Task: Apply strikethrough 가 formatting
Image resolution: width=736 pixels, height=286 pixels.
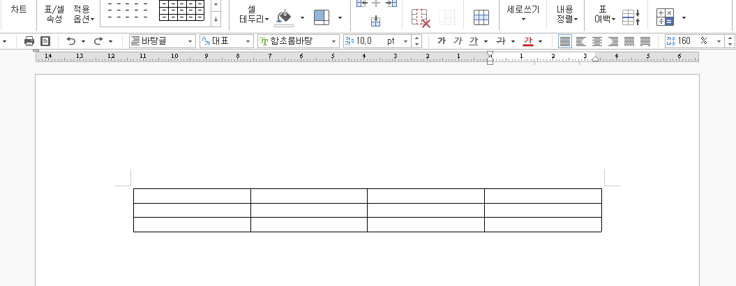Action: (x=501, y=41)
